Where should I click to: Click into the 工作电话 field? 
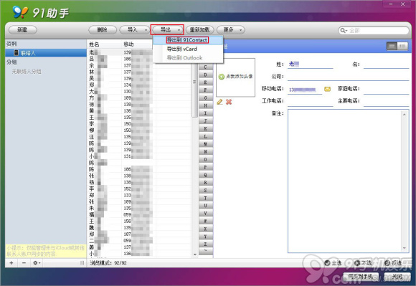click(310, 102)
